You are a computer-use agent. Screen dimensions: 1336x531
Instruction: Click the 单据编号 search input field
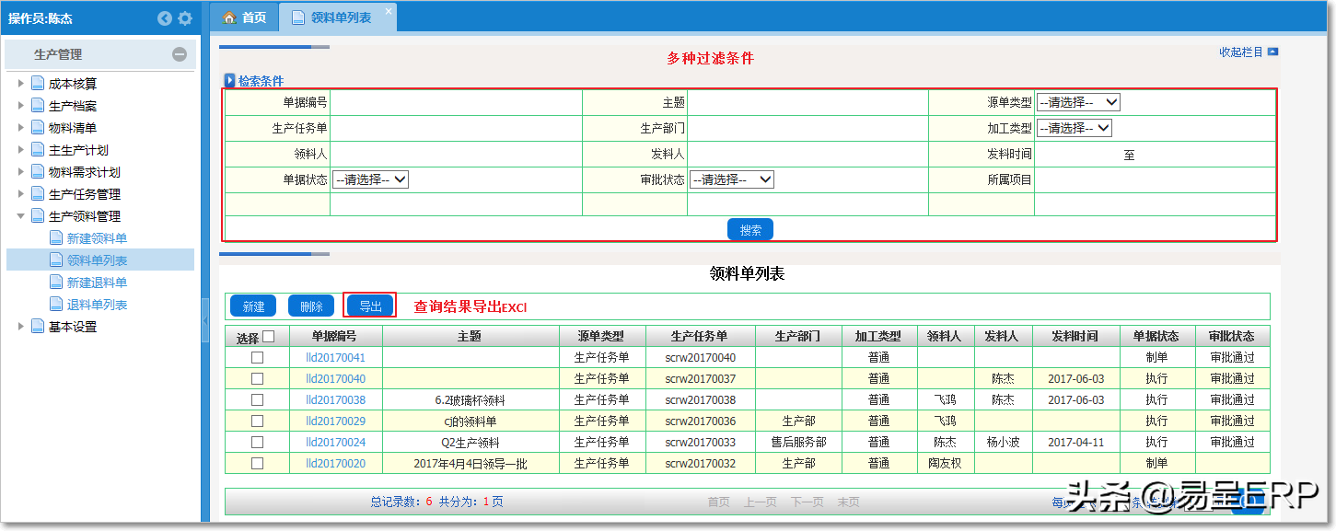pos(455,102)
